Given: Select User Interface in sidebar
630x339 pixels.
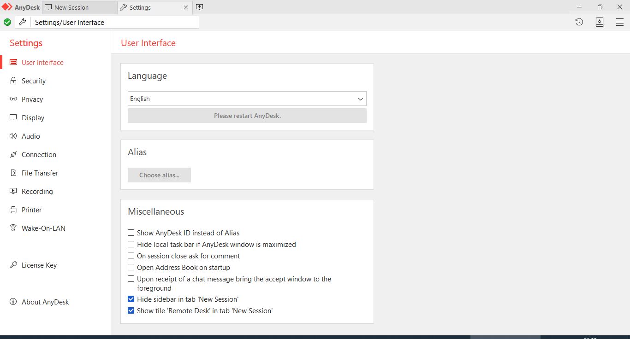Looking at the screenshot, I should click(x=42, y=63).
